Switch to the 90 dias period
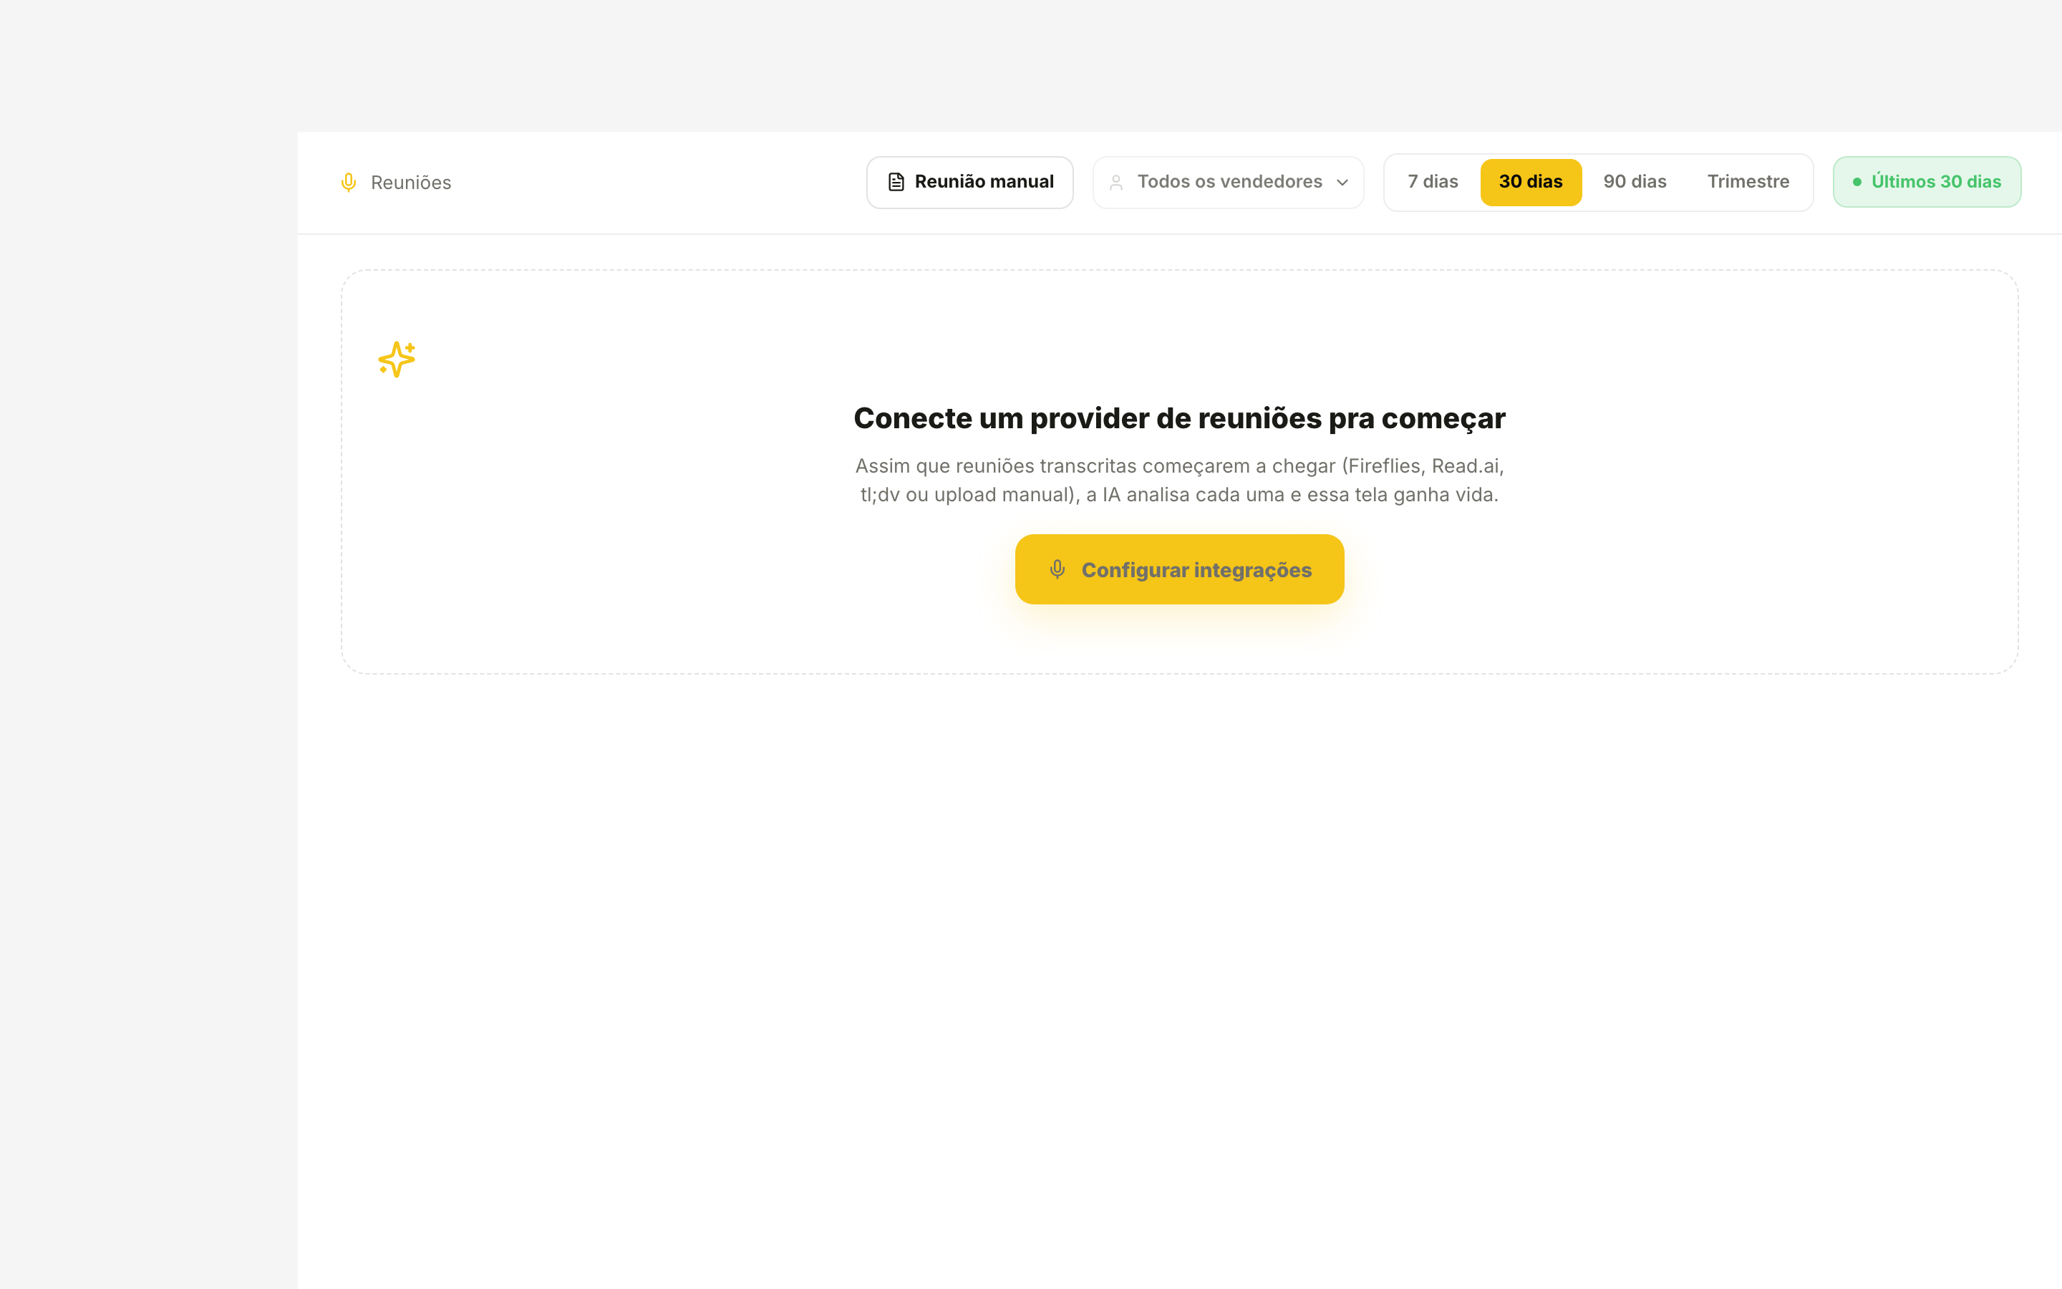This screenshot has height=1289, width=2062. tap(1635, 182)
